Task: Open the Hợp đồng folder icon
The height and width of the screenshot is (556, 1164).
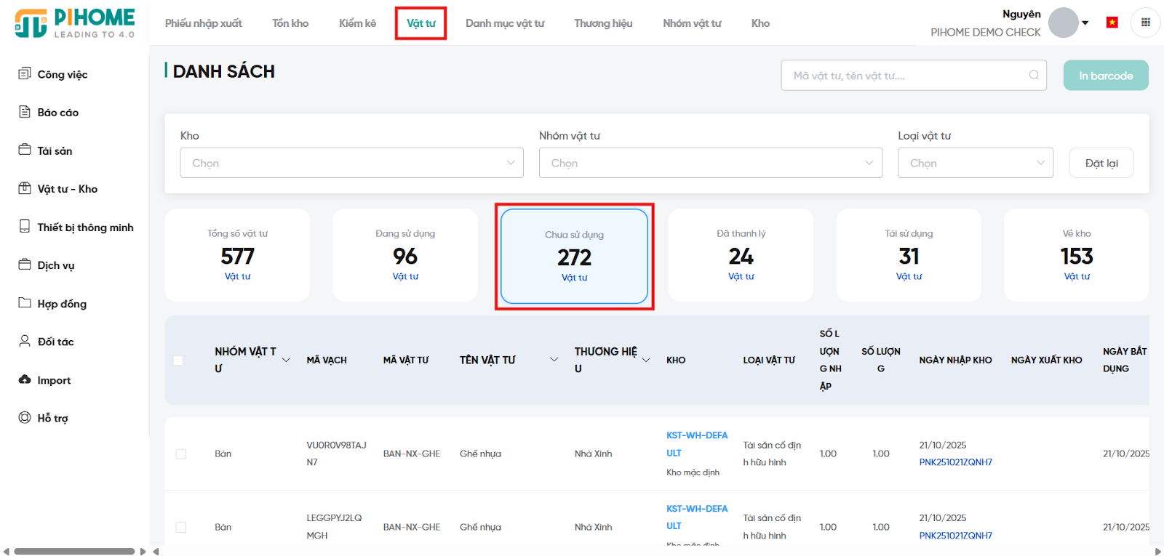Action: [x=25, y=302]
